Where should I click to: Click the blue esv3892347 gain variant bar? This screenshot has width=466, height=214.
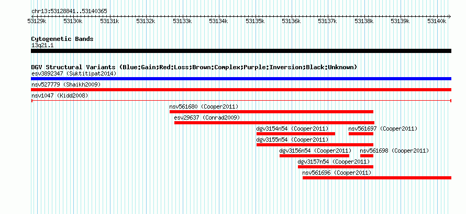click(241, 79)
